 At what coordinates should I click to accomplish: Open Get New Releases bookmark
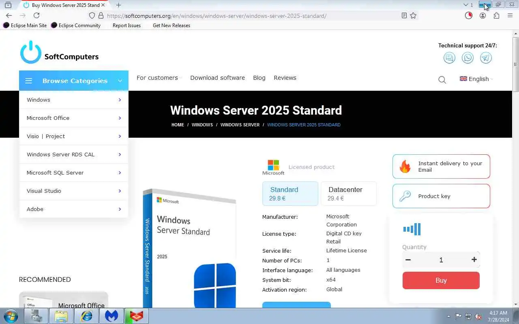pyautogui.click(x=172, y=25)
